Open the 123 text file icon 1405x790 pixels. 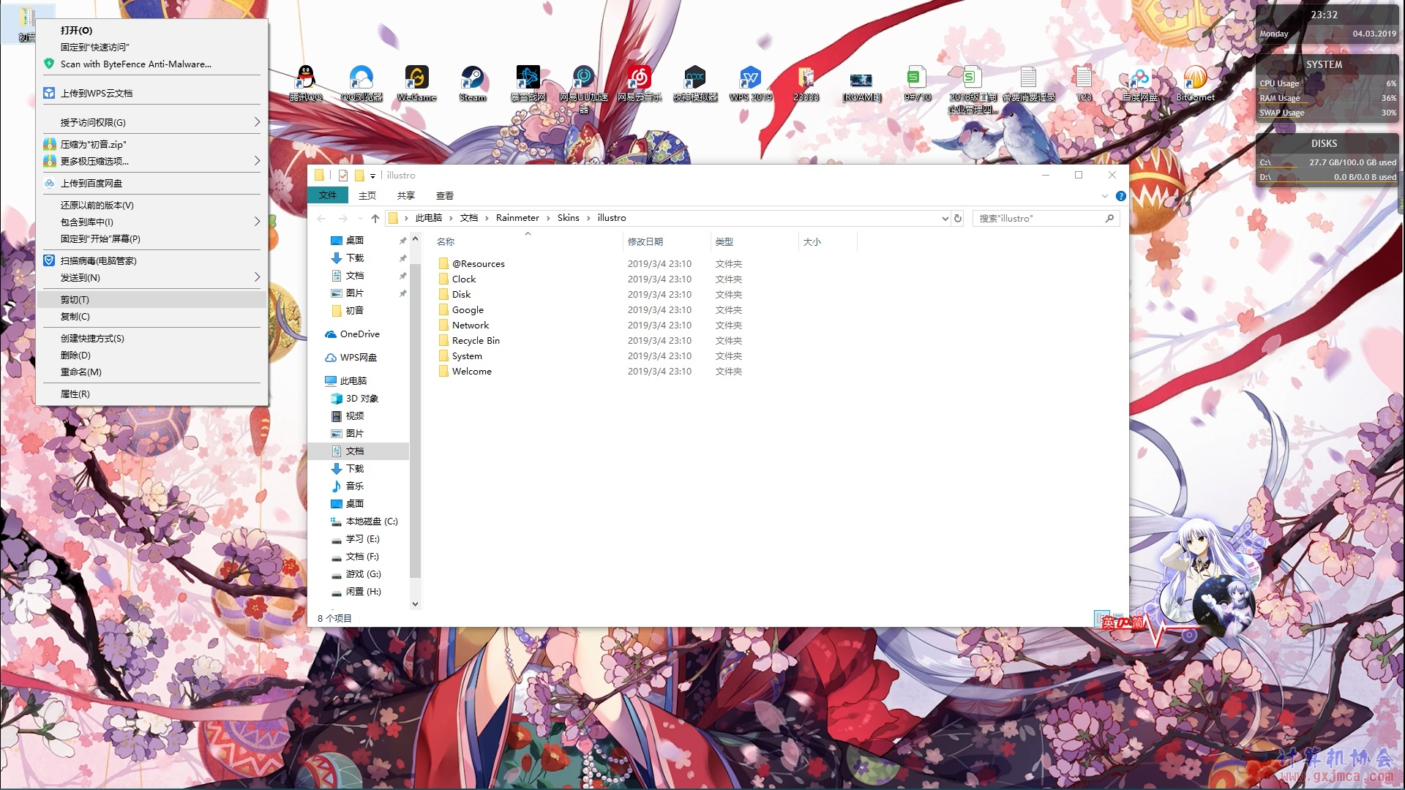pyautogui.click(x=1084, y=83)
